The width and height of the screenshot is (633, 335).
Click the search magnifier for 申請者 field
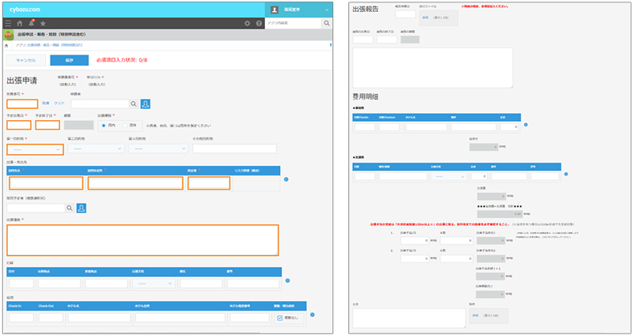coord(133,104)
